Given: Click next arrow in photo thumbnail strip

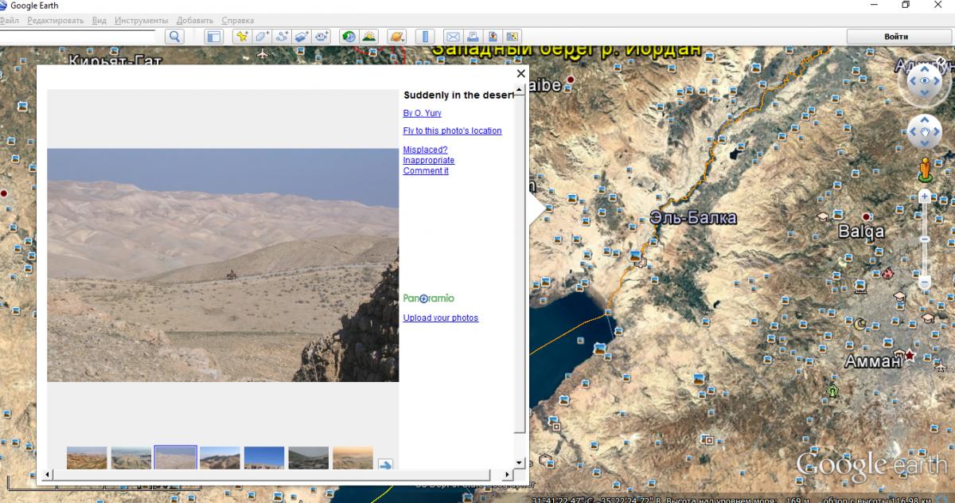Looking at the screenshot, I should pyautogui.click(x=385, y=466).
